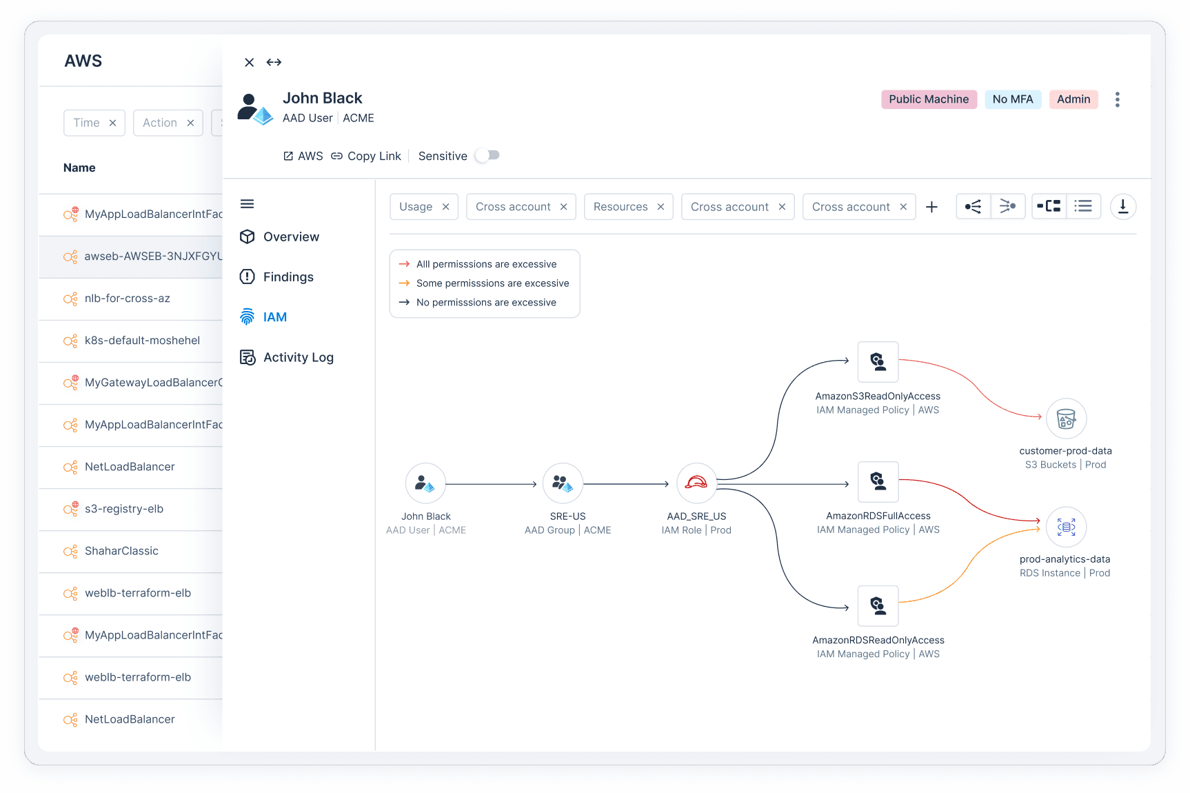Select the John Black AAD User graph node
The image size is (1190, 793).
[x=425, y=483]
